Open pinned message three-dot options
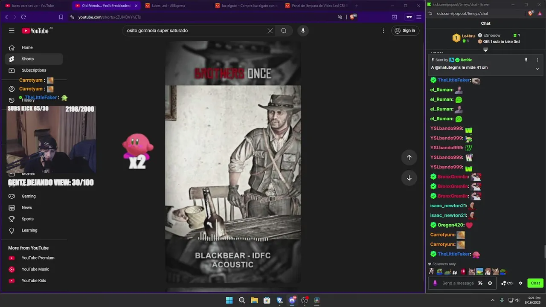 537,60
